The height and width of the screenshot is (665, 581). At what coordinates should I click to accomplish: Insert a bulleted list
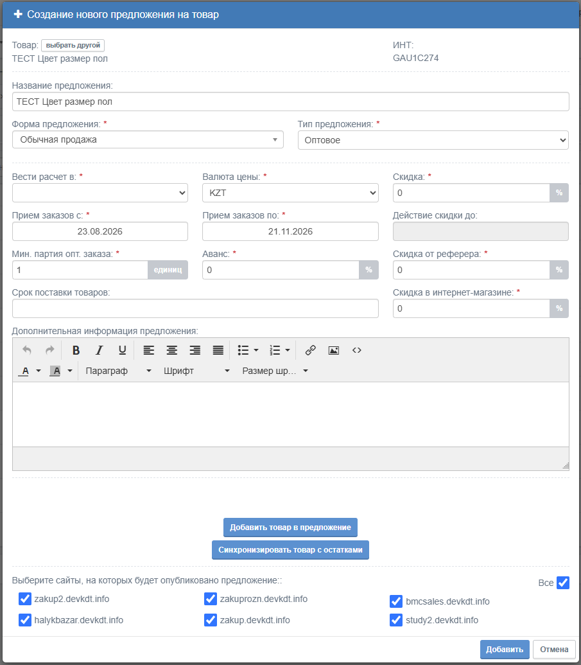point(243,350)
